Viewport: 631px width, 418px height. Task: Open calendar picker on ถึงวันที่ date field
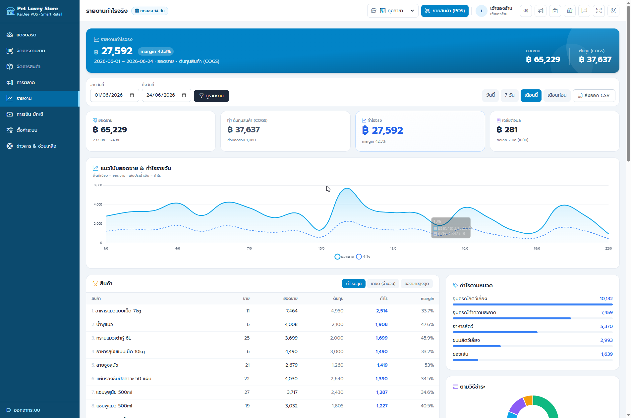point(184,95)
